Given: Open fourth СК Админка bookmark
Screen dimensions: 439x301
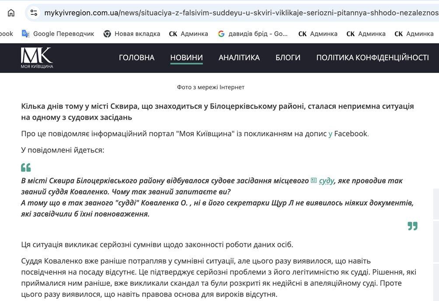Looking at the screenshot, I should click(x=414, y=34).
